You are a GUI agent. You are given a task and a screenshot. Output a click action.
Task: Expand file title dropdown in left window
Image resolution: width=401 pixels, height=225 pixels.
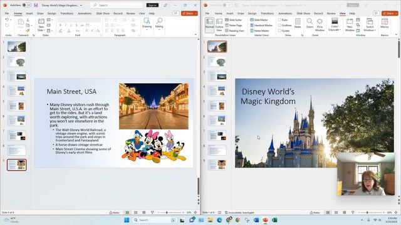point(81,5)
